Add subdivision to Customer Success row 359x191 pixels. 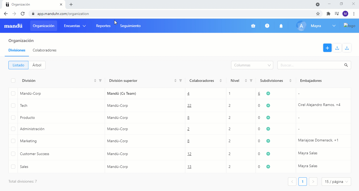pyautogui.click(x=268, y=154)
